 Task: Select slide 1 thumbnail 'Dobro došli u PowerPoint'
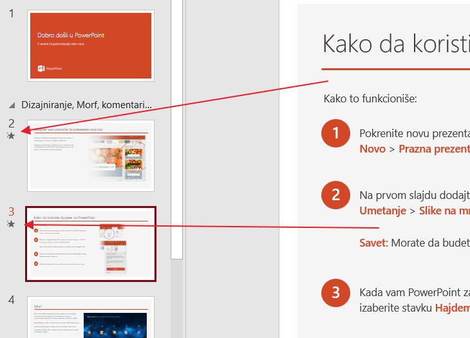(x=91, y=46)
